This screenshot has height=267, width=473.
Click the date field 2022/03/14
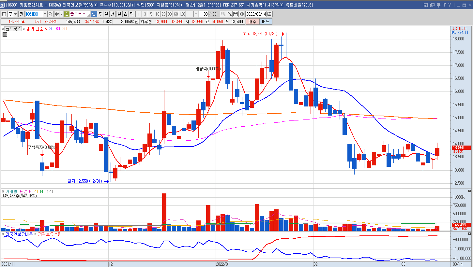[256, 14]
